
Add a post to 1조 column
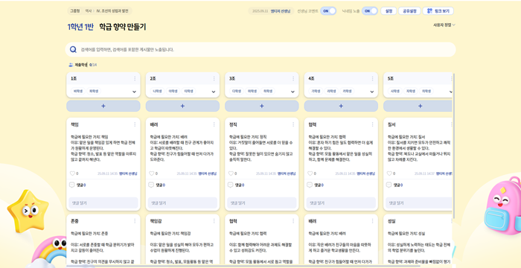[103, 106]
